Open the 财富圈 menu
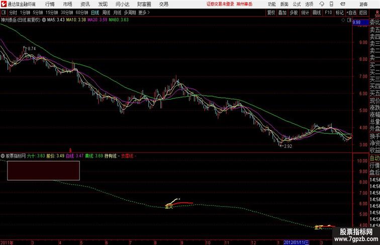 point(144,4)
